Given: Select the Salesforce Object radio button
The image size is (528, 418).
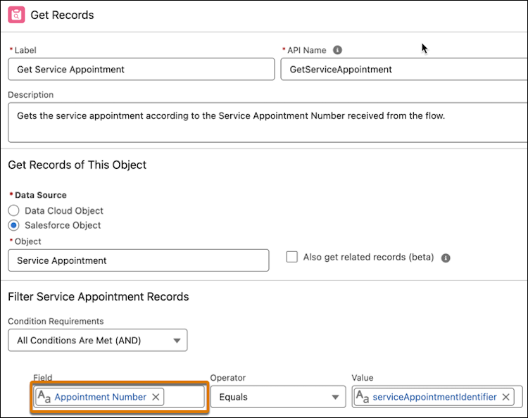Looking at the screenshot, I should coord(13,225).
